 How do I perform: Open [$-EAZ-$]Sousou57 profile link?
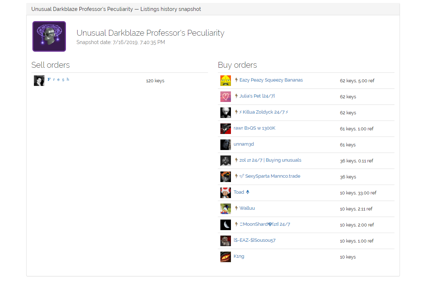click(255, 240)
